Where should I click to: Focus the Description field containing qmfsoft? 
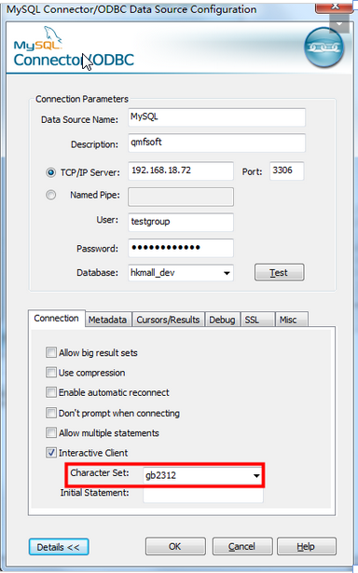(216, 143)
